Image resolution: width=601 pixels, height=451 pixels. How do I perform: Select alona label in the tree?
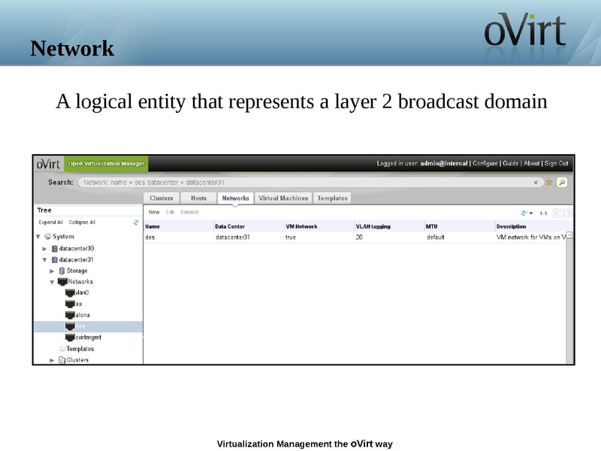83,315
